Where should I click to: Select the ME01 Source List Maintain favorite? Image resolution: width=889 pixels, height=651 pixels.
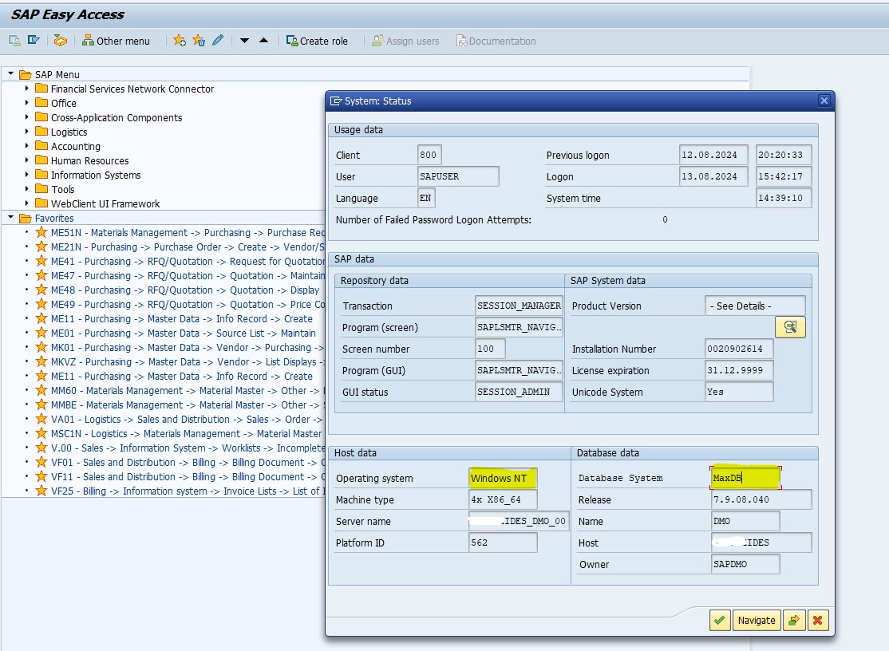click(183, 333)
